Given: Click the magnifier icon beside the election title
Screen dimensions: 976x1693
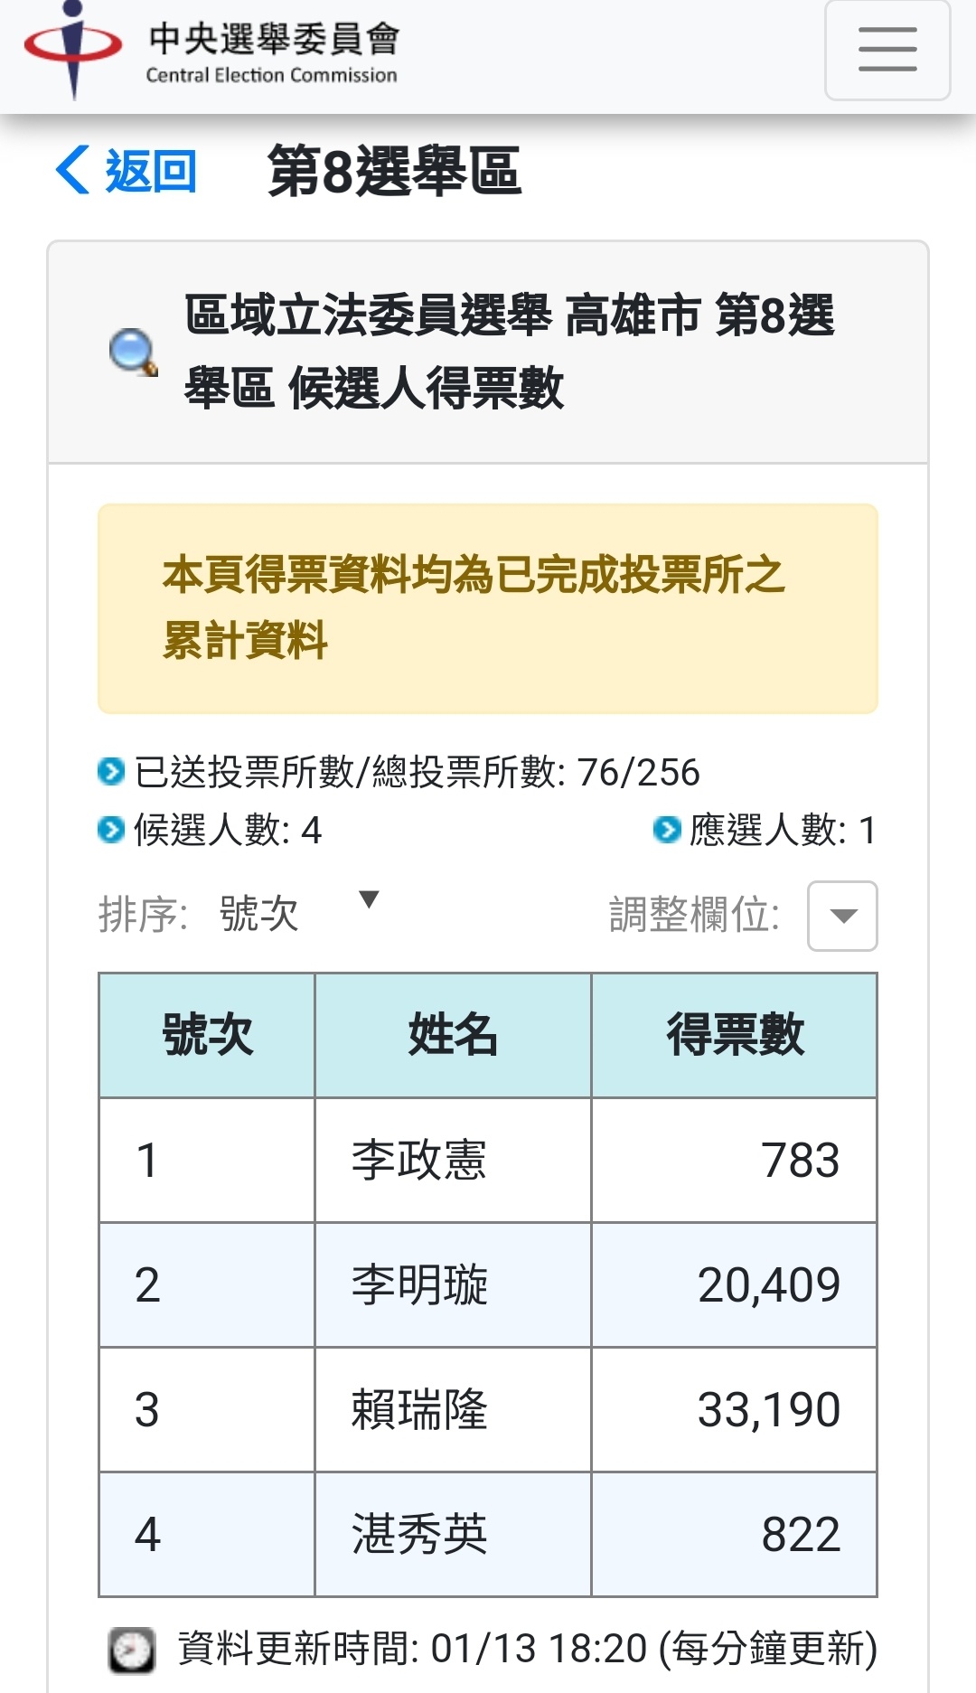Looking at the screenshot, I should click(133, 352).
